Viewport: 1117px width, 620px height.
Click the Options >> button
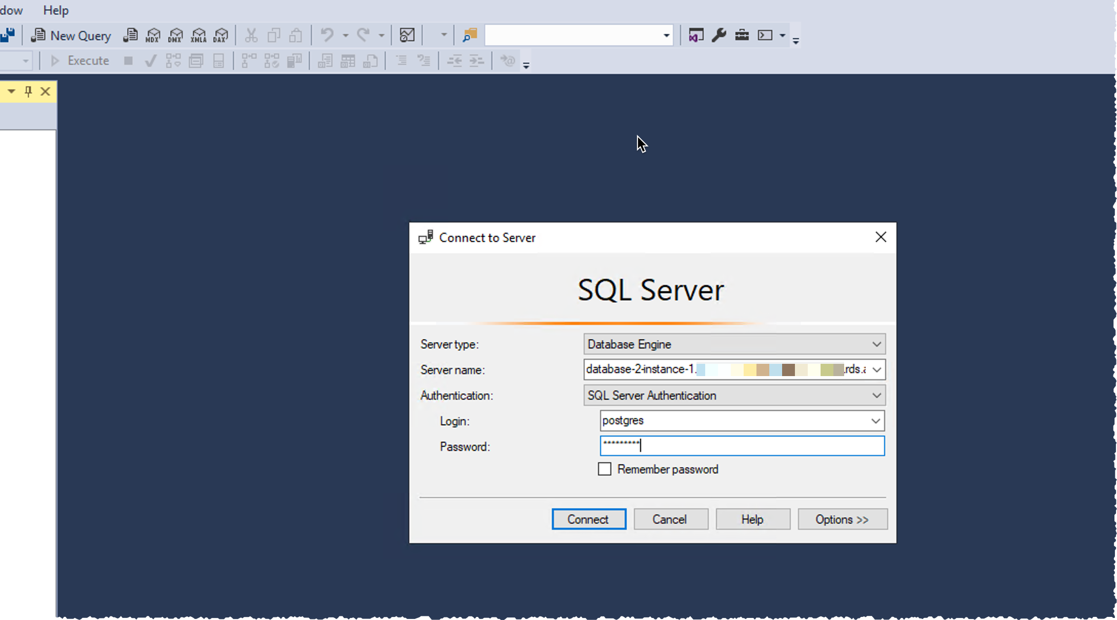click(x=842, y=520)
